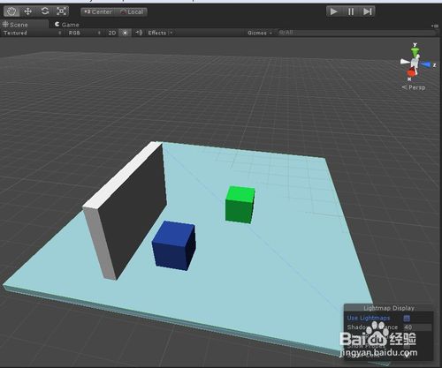This screenshot has height=368, width=442.
Task: Toggle 2D view mode
Action: coord(111,33)
